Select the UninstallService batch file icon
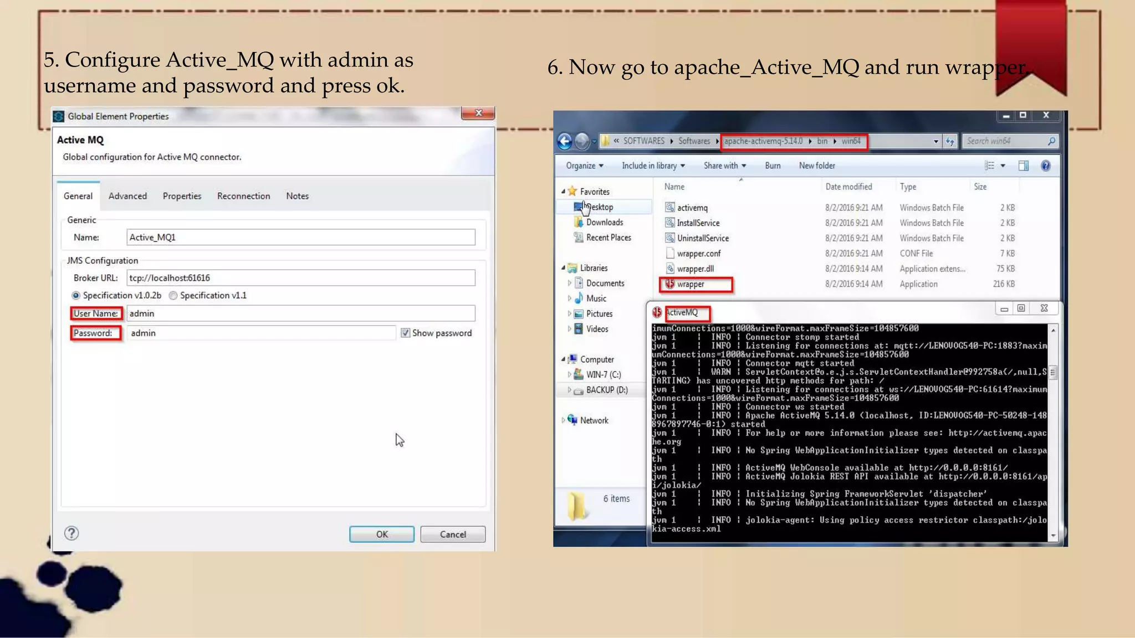The width and height of the screenshot is (1135, 638). click(669, 238)
